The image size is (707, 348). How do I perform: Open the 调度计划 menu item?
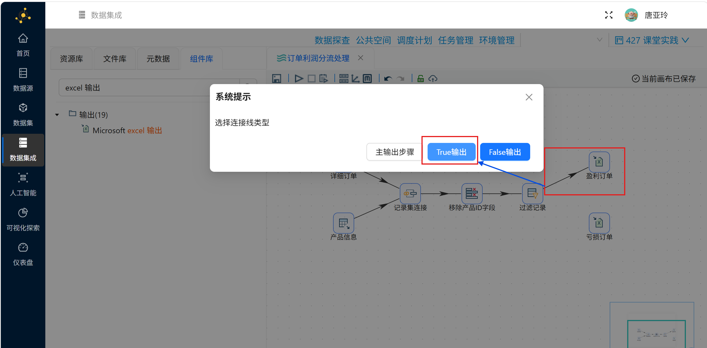[414, 41]
